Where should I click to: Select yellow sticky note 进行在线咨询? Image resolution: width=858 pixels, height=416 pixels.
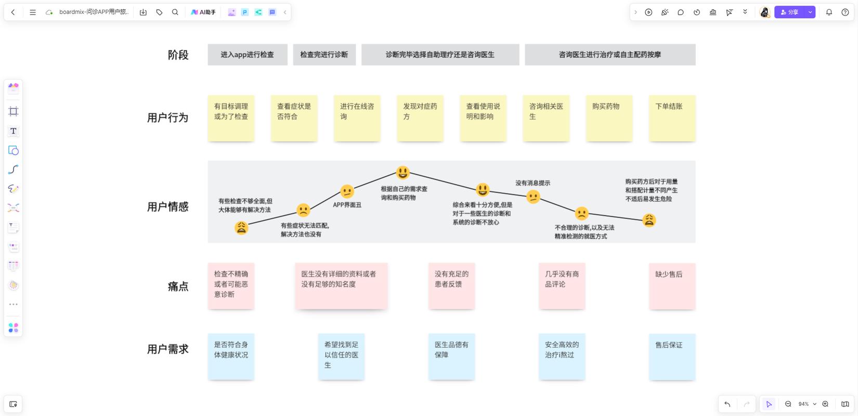coord(357,118)
